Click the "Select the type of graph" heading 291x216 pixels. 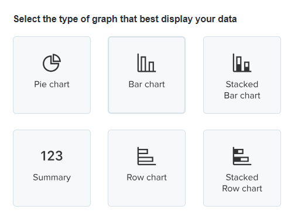125,19
